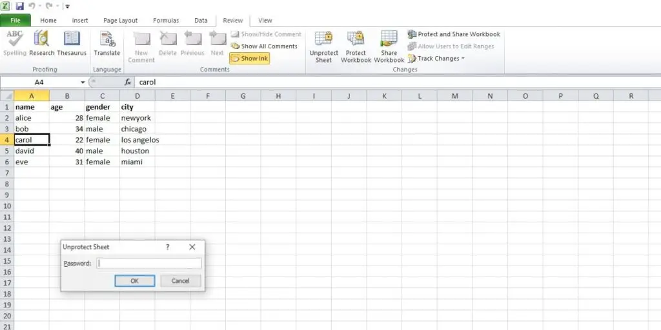The height and width of the screenshot is (330, 661).
Task: Select column R header
Action: pyautogui.click(x=631, y=96)
